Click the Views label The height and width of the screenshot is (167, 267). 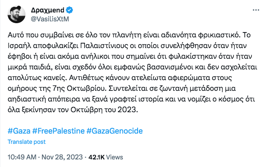[x=115, y=157]
